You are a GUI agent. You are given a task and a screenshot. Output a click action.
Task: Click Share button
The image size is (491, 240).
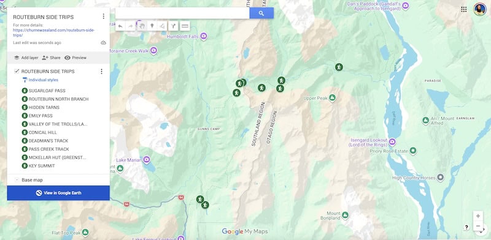pyautogui.click(x=51, y=58)
